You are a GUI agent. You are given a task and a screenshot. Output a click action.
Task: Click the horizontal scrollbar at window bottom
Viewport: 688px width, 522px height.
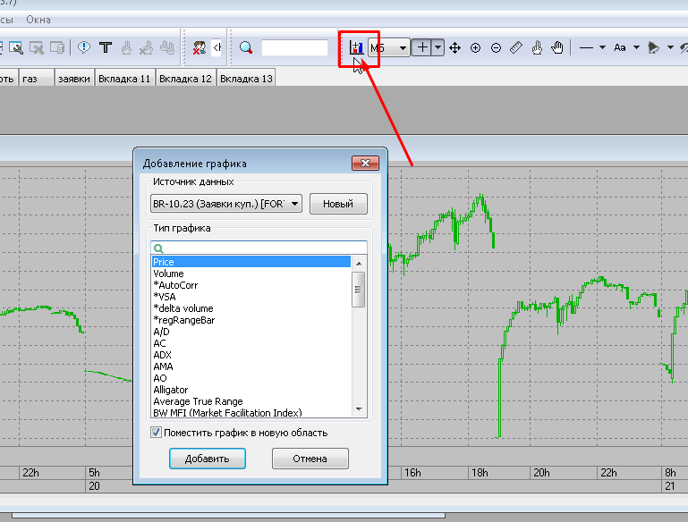pos(228,516)
